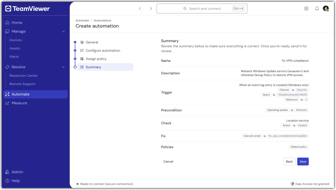Click the Back button
This screenshot has width=336, height=190.
pos(289,161)
